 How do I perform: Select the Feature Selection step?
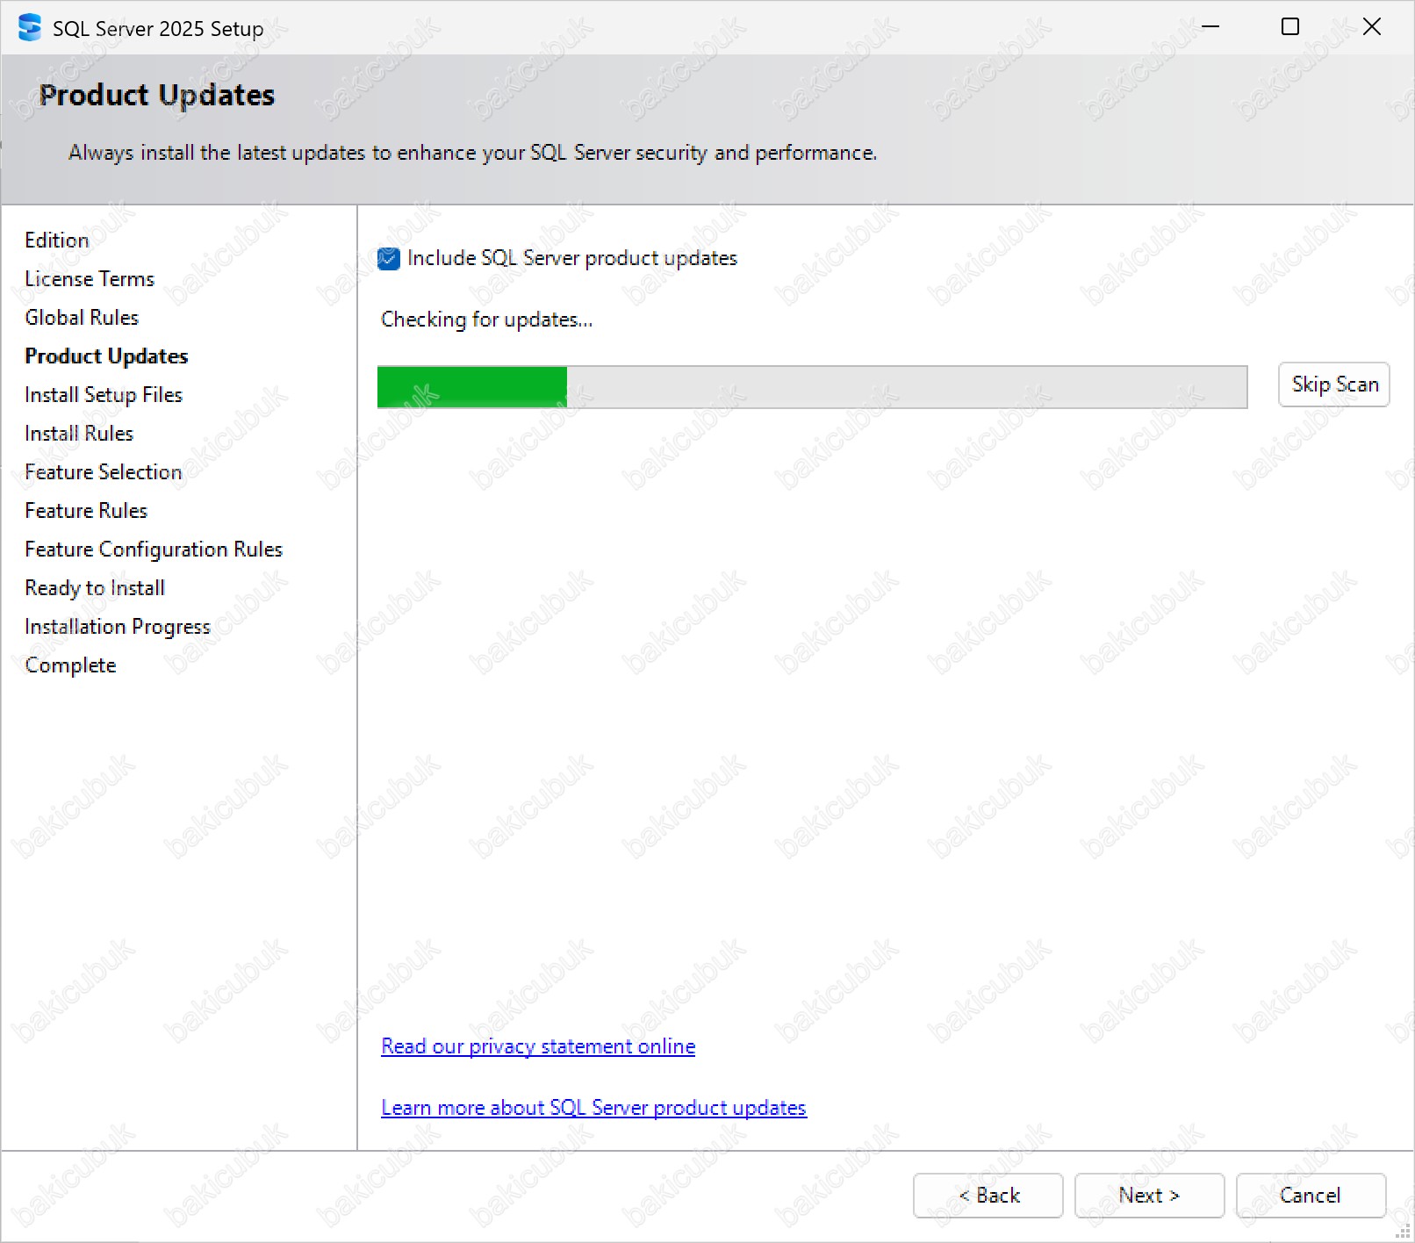(x=104, y=472)
